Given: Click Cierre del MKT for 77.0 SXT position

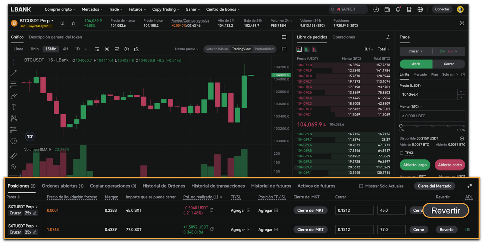Looking at the screenshot, I should [310, 230].
